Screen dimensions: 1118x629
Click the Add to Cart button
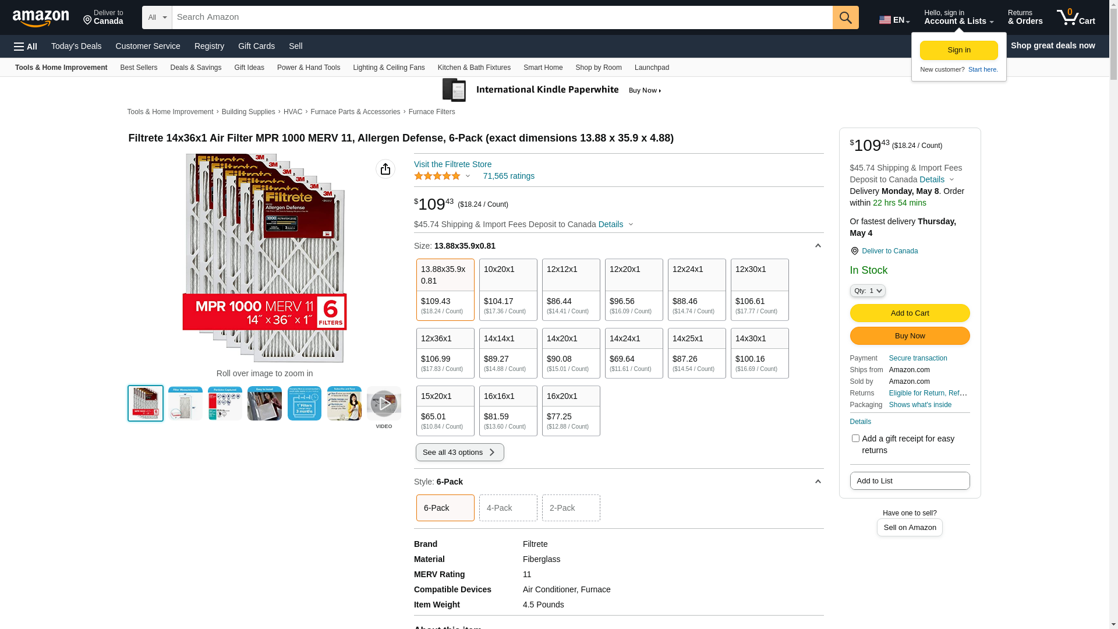tap(910, 313)
